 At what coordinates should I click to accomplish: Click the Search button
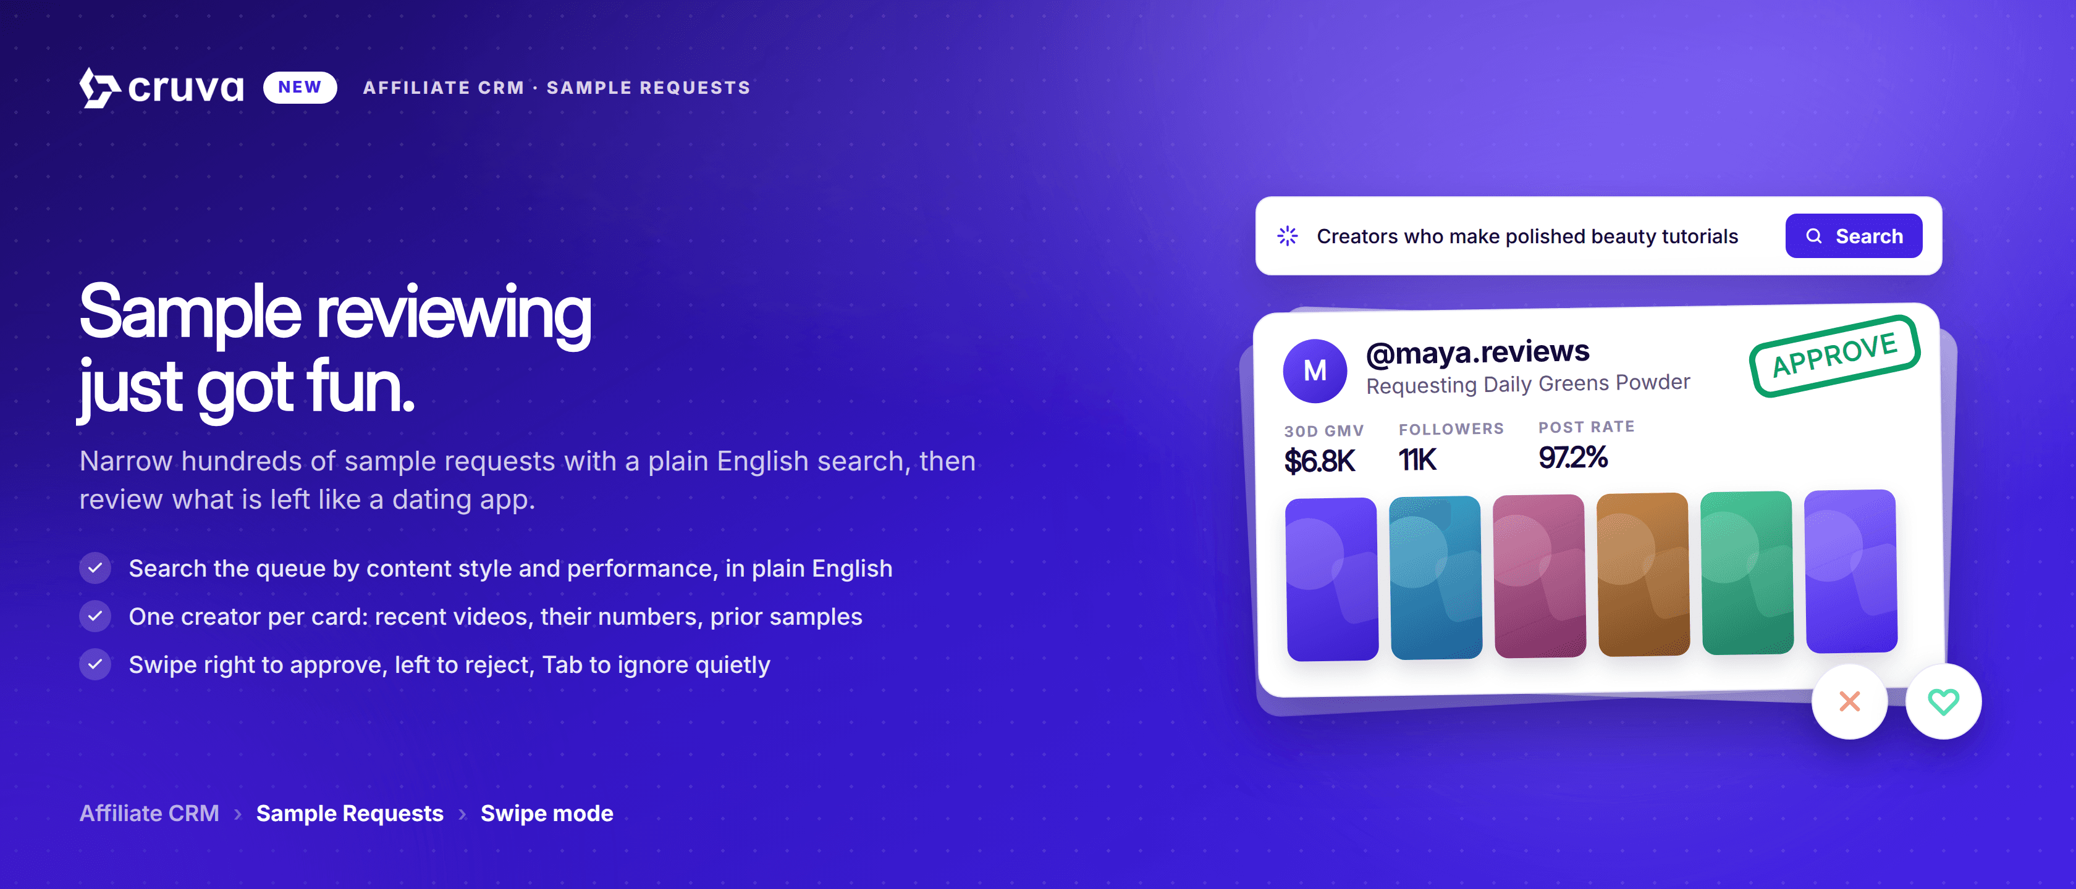[1854, 236]
